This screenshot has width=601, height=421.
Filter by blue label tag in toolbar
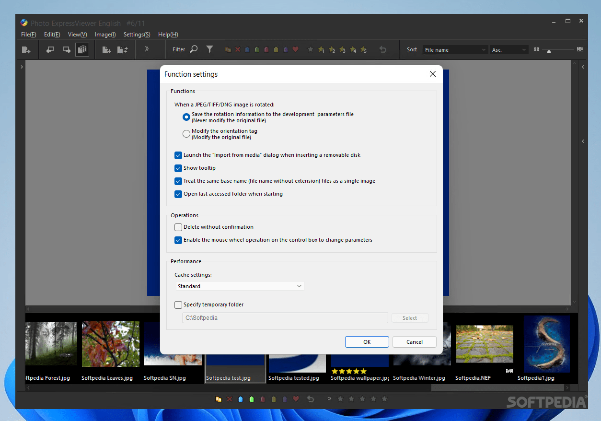click(x=247, y=49)
